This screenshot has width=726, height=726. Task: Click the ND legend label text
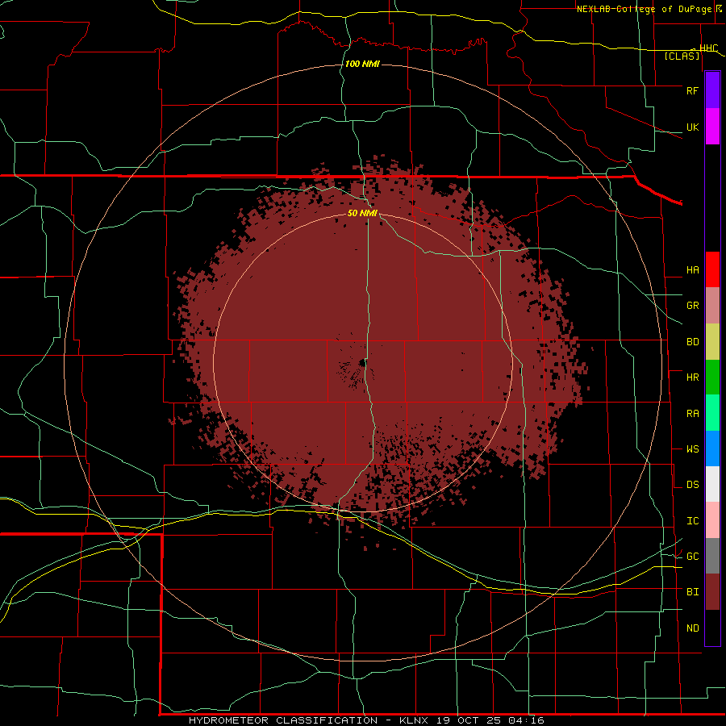click(692, 628)
